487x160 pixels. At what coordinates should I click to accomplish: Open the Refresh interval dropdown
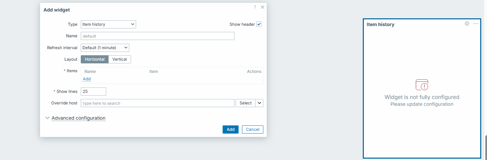click(105, 48)
